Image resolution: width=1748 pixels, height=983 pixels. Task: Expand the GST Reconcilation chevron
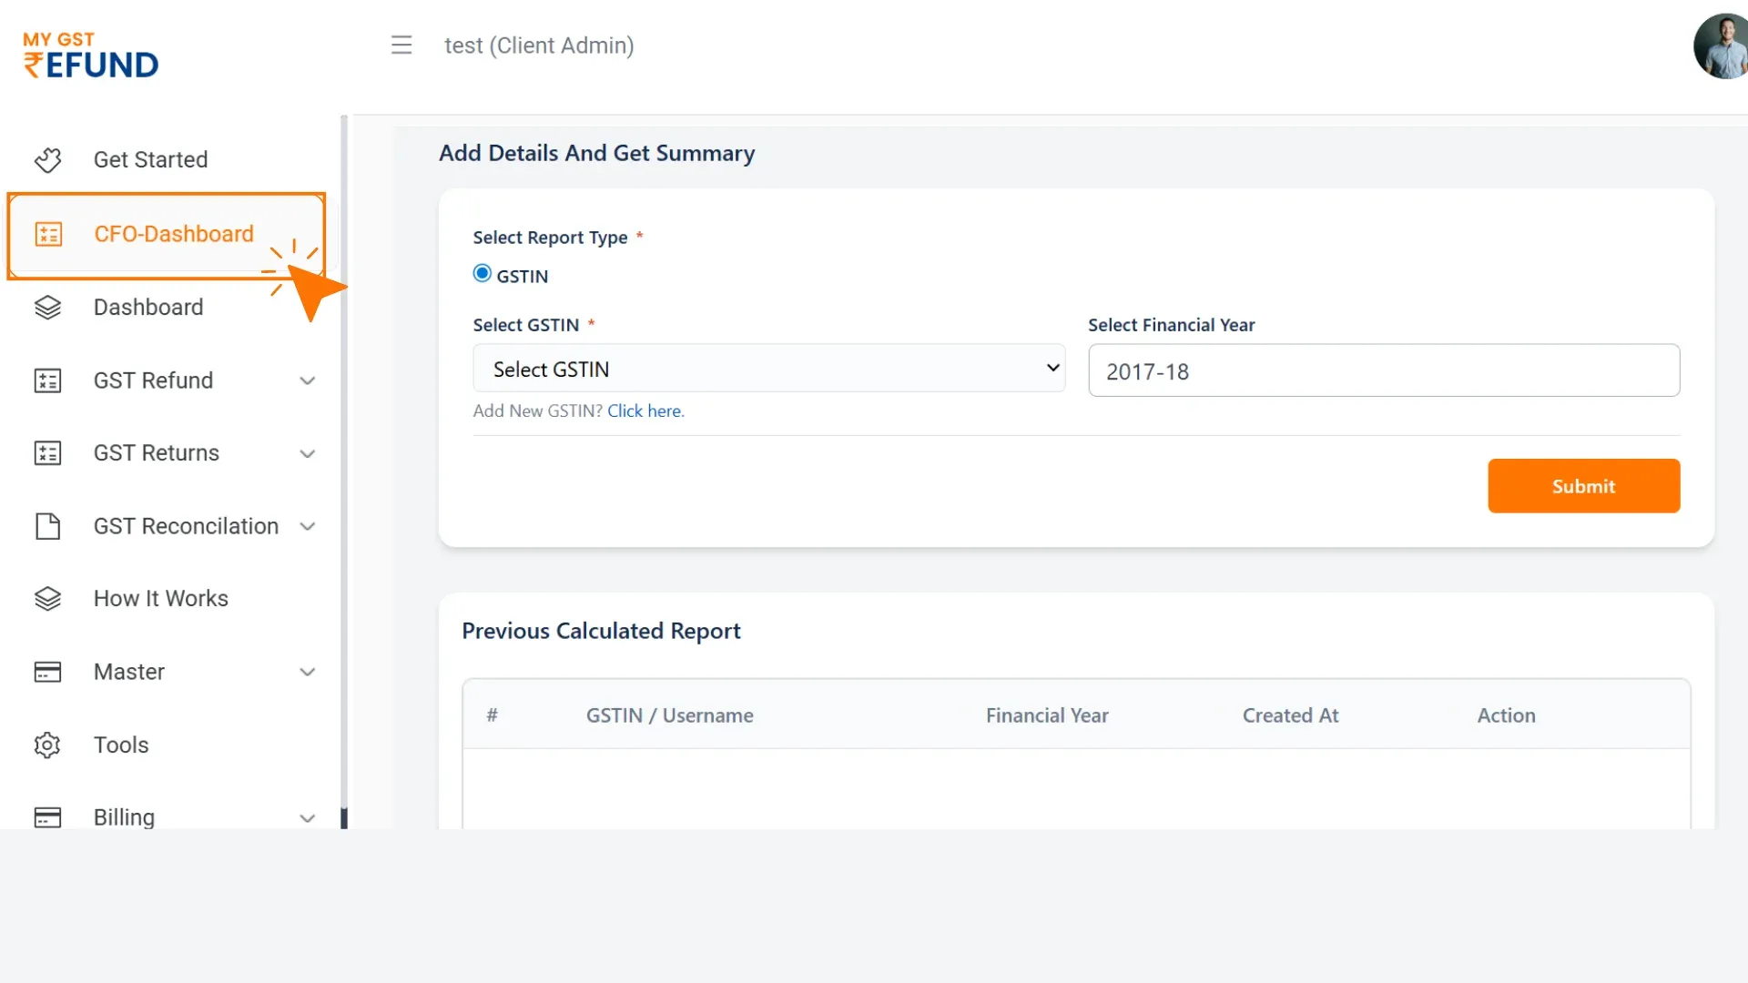coord(308,526)
